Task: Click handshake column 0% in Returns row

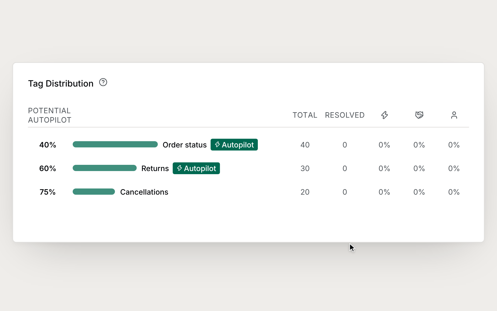Action: (x=419, y=168)
